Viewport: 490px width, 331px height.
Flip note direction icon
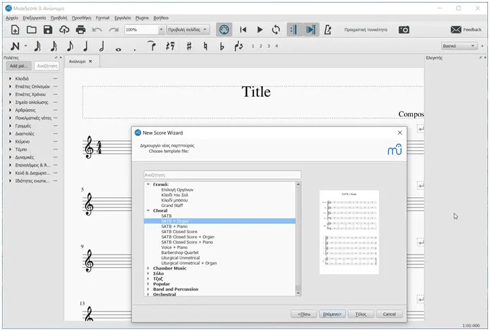238,46
